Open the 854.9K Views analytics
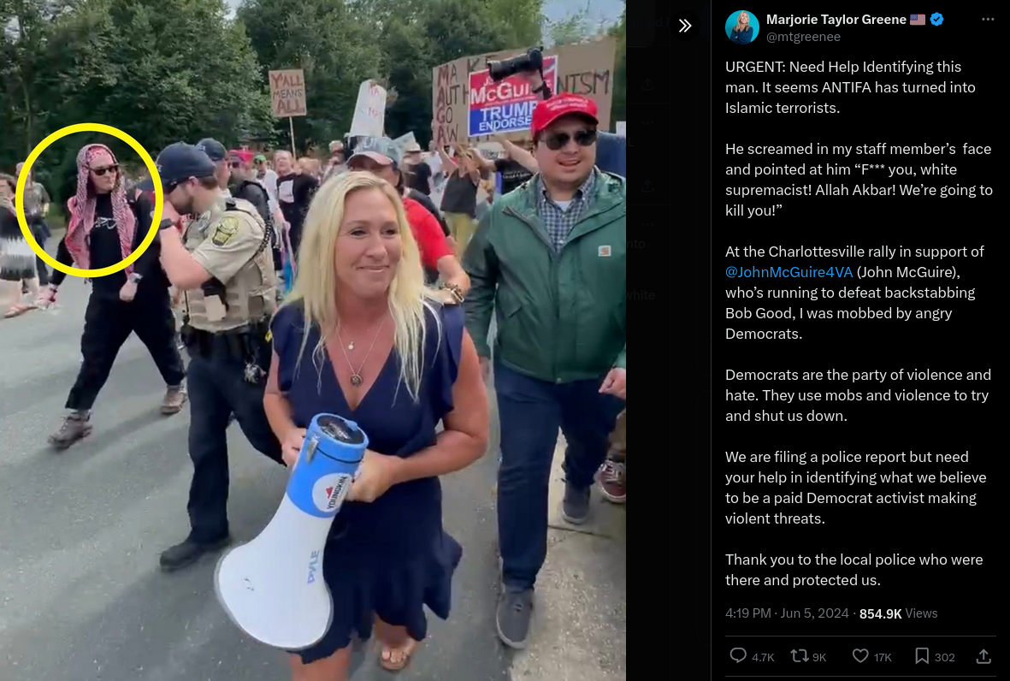The width and height of the screenshot is (1010, 681). pos(898,613)
